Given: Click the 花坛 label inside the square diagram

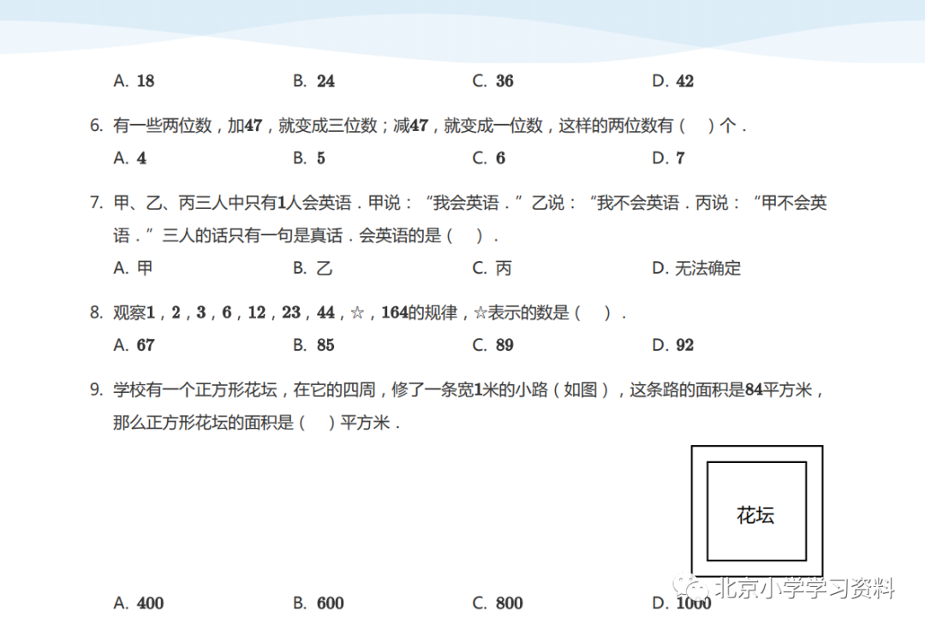Looking at the screenshot, I should click(755, 515).
